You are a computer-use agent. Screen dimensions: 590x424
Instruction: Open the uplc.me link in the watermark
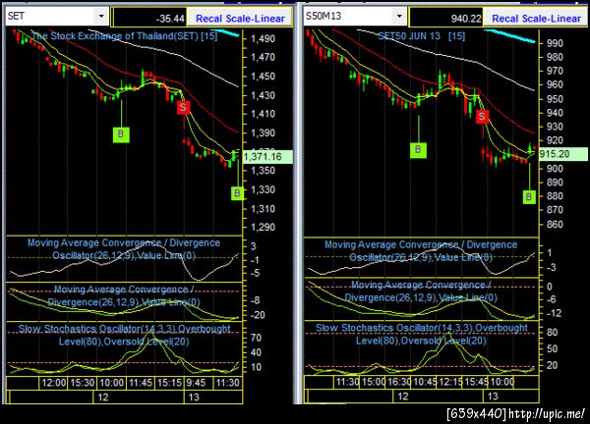click(547, 413)
